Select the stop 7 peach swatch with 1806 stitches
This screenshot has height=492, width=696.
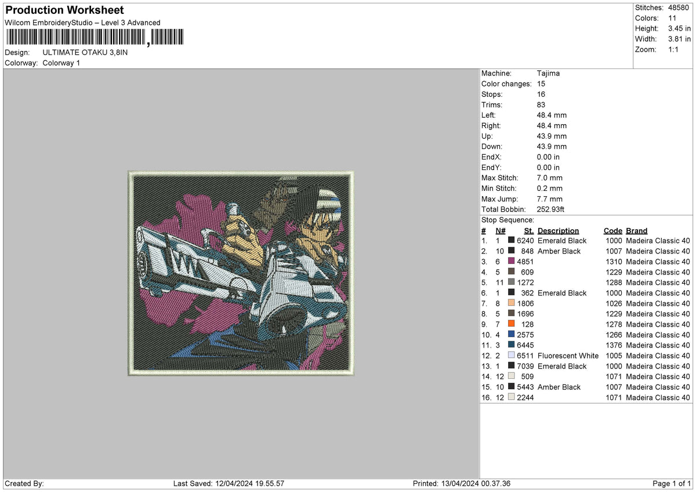511,303
